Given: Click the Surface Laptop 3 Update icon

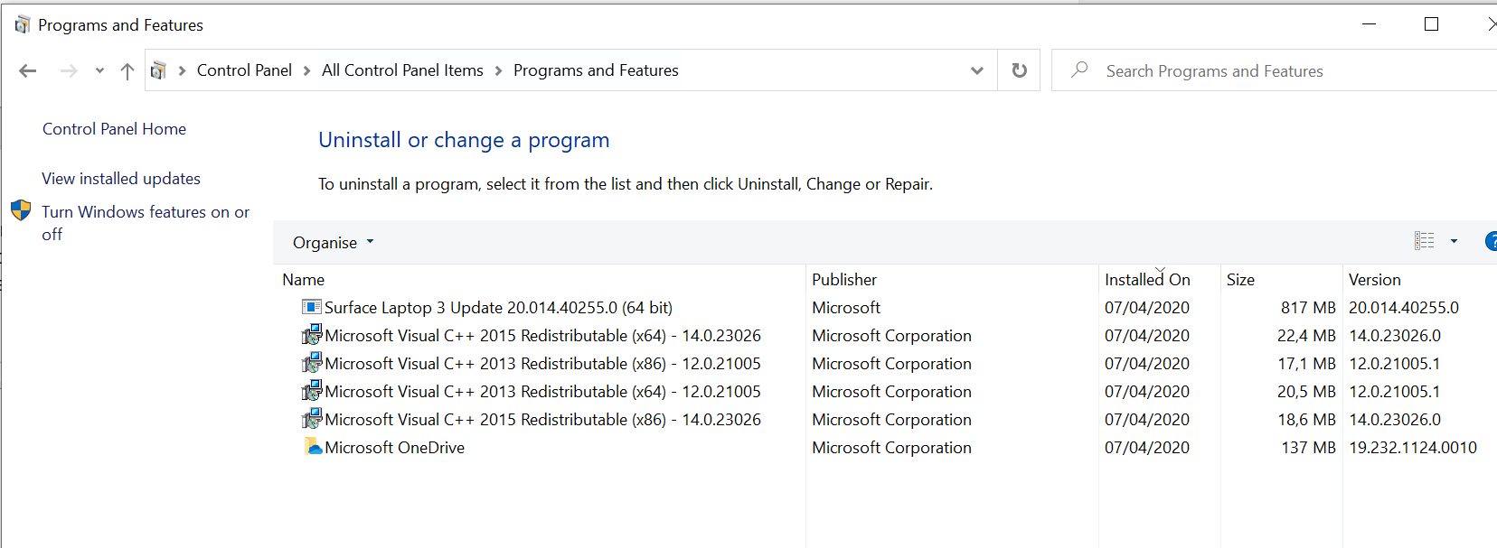Looking at the screenshot, I should (x=312, y=307).
